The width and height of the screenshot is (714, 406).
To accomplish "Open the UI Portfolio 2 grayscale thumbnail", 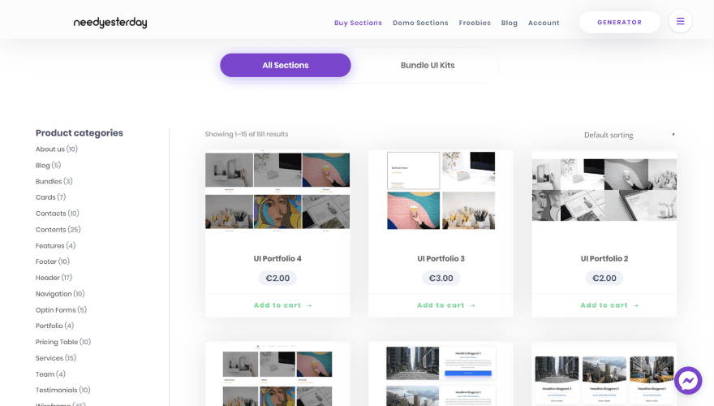I will (x=604, y=190).
